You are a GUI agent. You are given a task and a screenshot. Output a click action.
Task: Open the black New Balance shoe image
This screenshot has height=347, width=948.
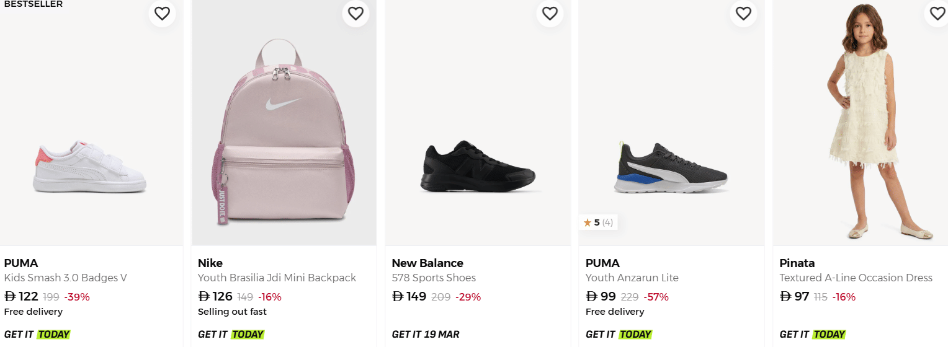(x=477, y=166)
